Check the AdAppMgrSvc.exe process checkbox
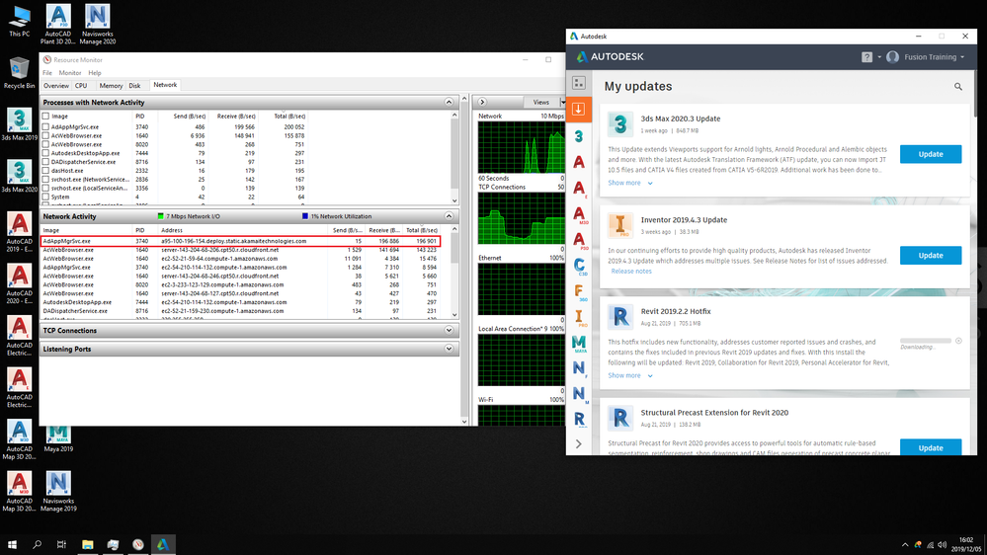Screen dimensions: 987x555 [x=45, y=126]
